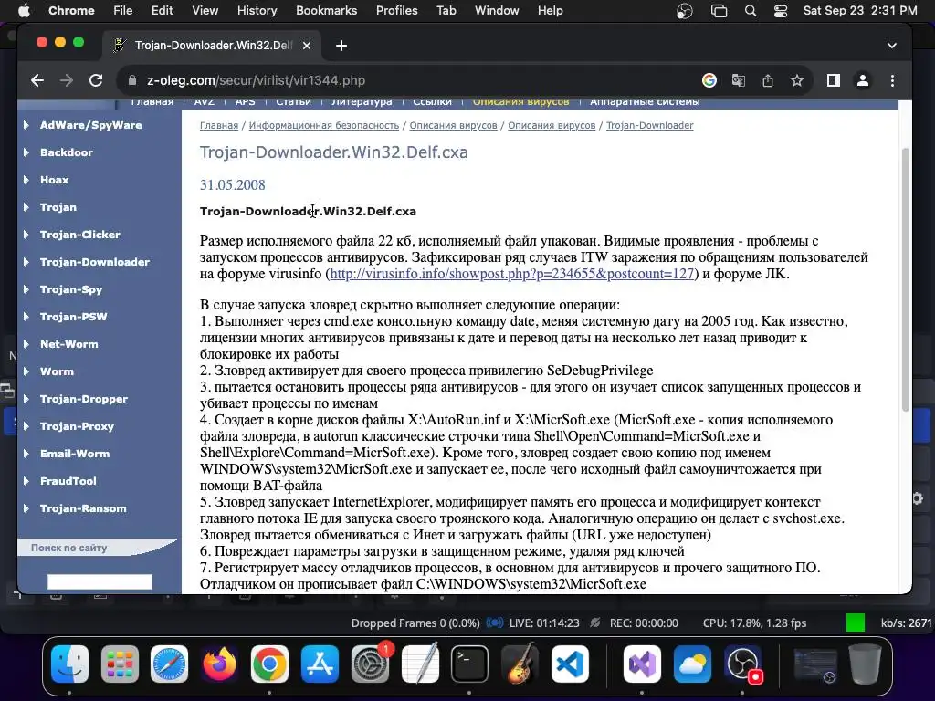Switch to Chrome in the Dock
This screenshot has height=701, width=935.
pos(269,664)
